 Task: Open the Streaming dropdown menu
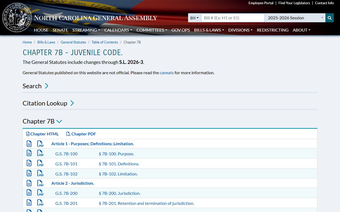(x=86, y=30)
